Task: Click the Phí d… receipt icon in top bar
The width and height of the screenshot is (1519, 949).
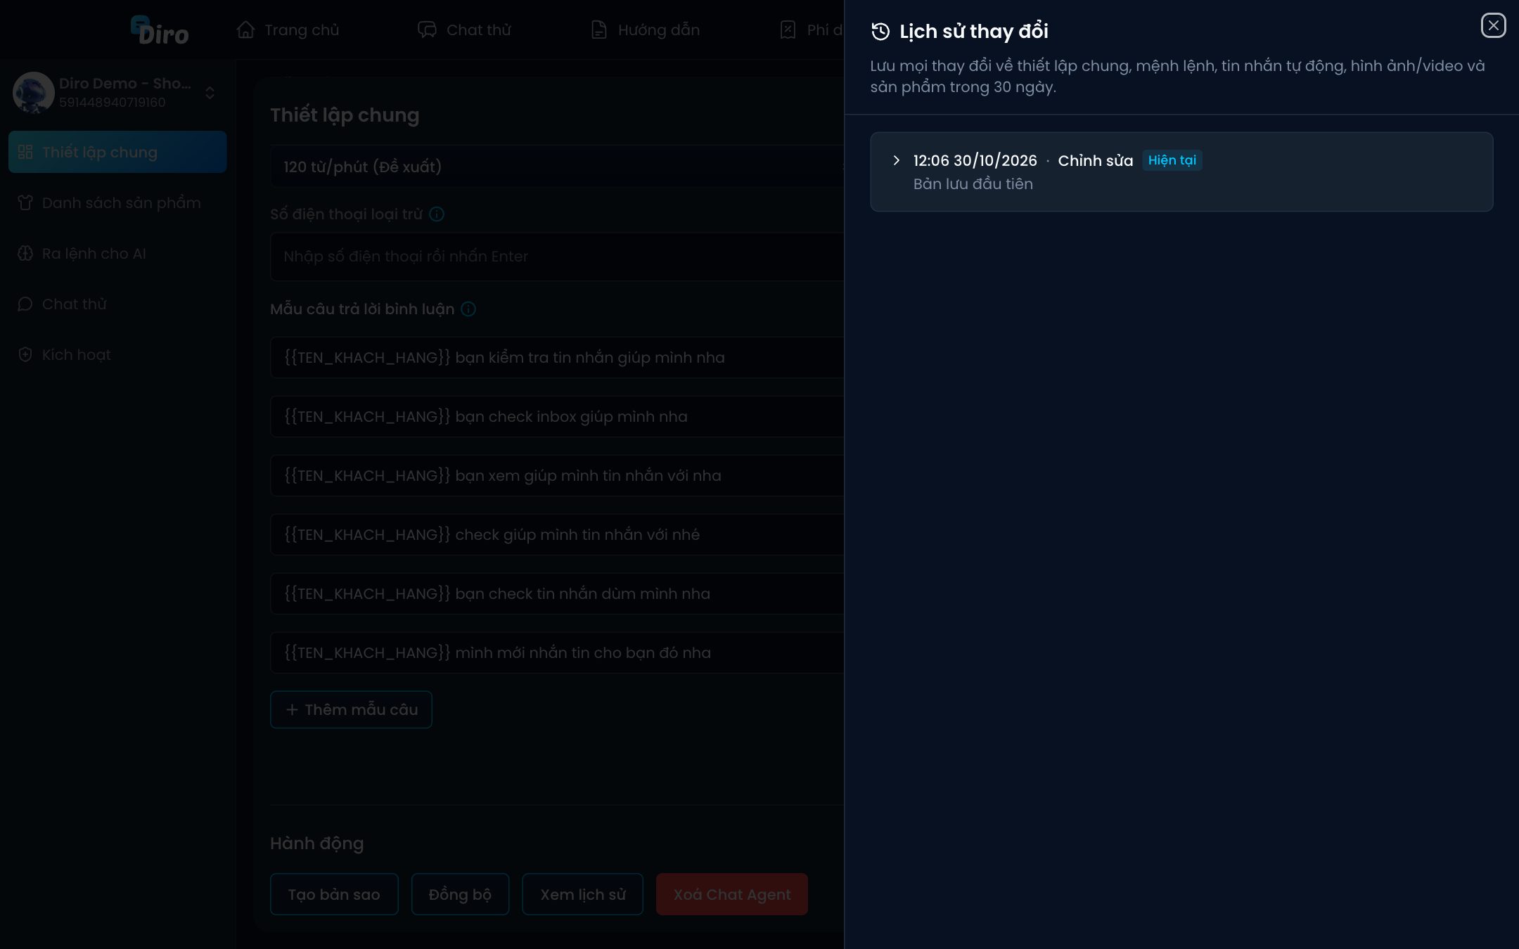Action: tap(788, 30)
